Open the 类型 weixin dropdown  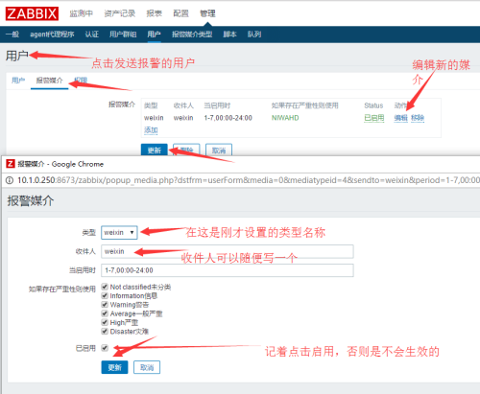click(119, 233)
